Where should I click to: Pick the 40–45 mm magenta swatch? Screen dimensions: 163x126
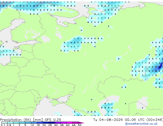click(x=70, y=123)
